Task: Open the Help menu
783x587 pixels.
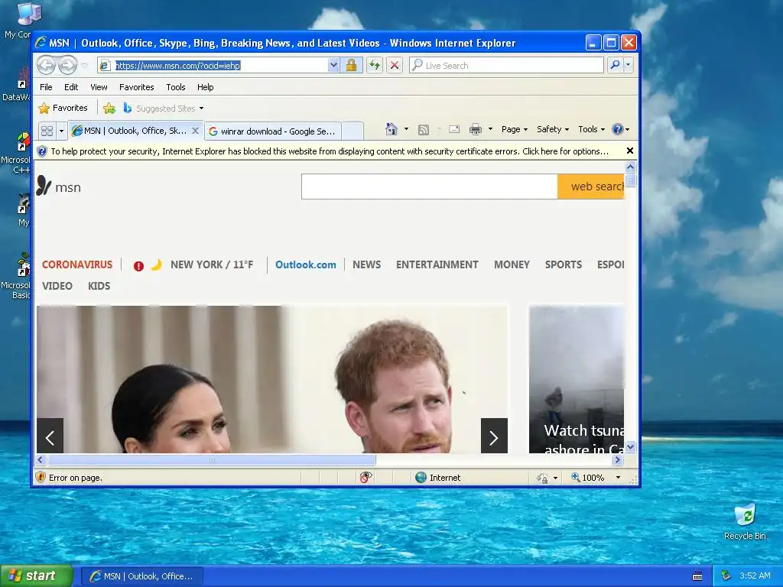Action: coord(205,87)
